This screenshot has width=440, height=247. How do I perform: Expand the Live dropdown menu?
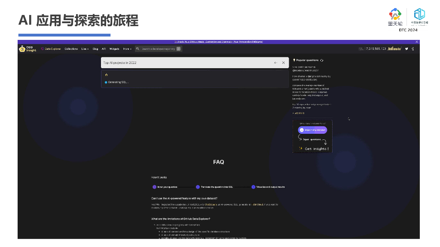[85, 48]
